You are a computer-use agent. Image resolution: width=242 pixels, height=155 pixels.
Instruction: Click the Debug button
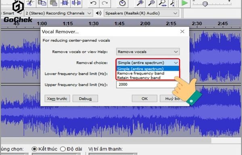(x=85, y=98)
